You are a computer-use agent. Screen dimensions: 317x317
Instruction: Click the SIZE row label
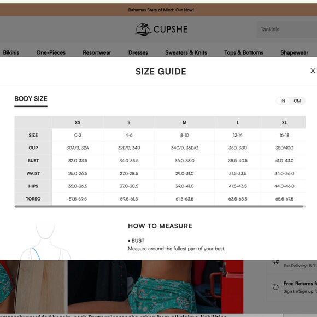(33, 135)
